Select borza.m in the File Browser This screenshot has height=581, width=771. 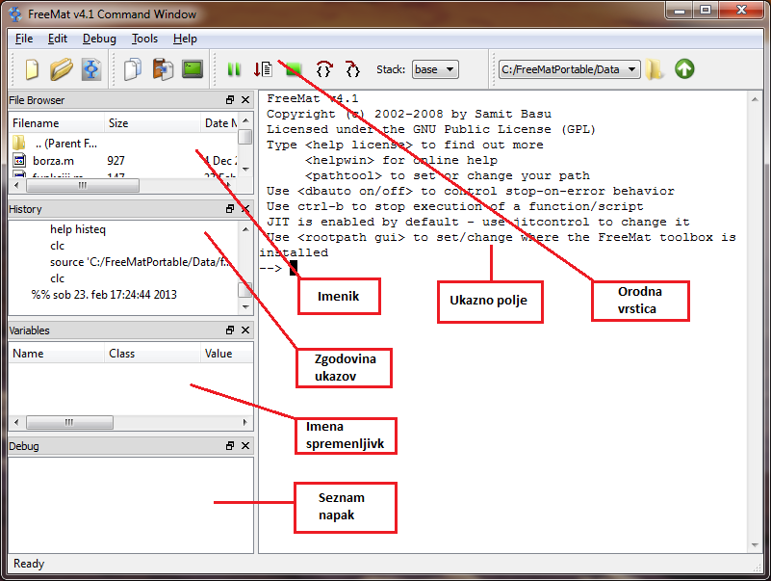point(54,161)
